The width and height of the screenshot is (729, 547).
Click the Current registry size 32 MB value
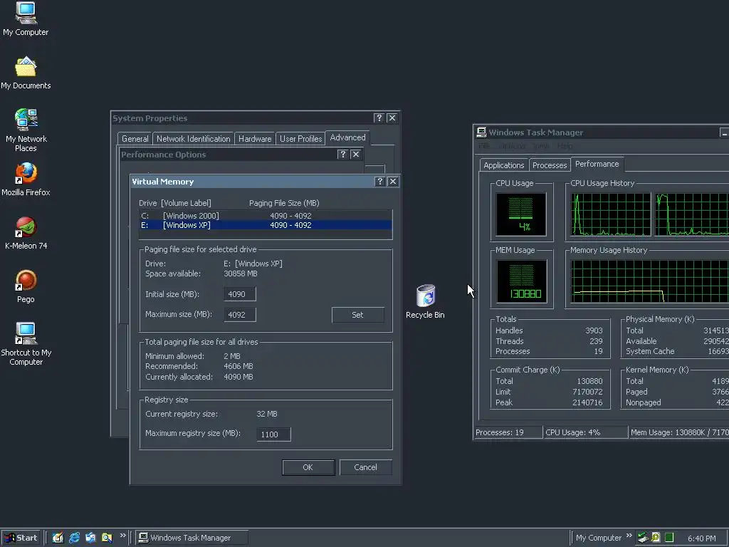[x=267, y=414]
